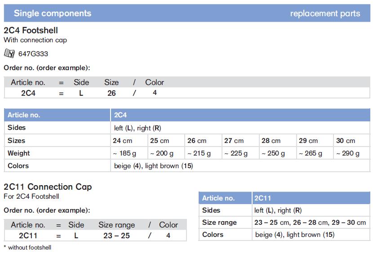
Task: Select the Size range row label in 2C11 table
Action: click(219, 223)
